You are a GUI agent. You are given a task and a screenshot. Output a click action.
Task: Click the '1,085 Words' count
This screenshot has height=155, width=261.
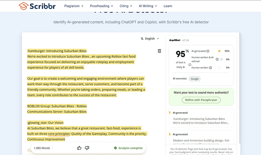[x=42, y=148]
